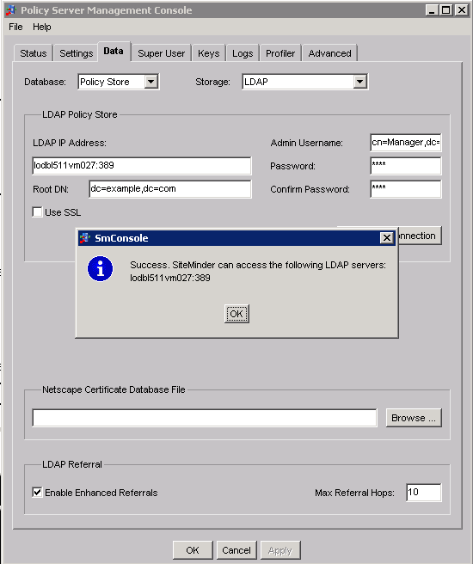Open the Advanced tab
The height and width of the screenshot is (564, 473).
click(330, 53)
